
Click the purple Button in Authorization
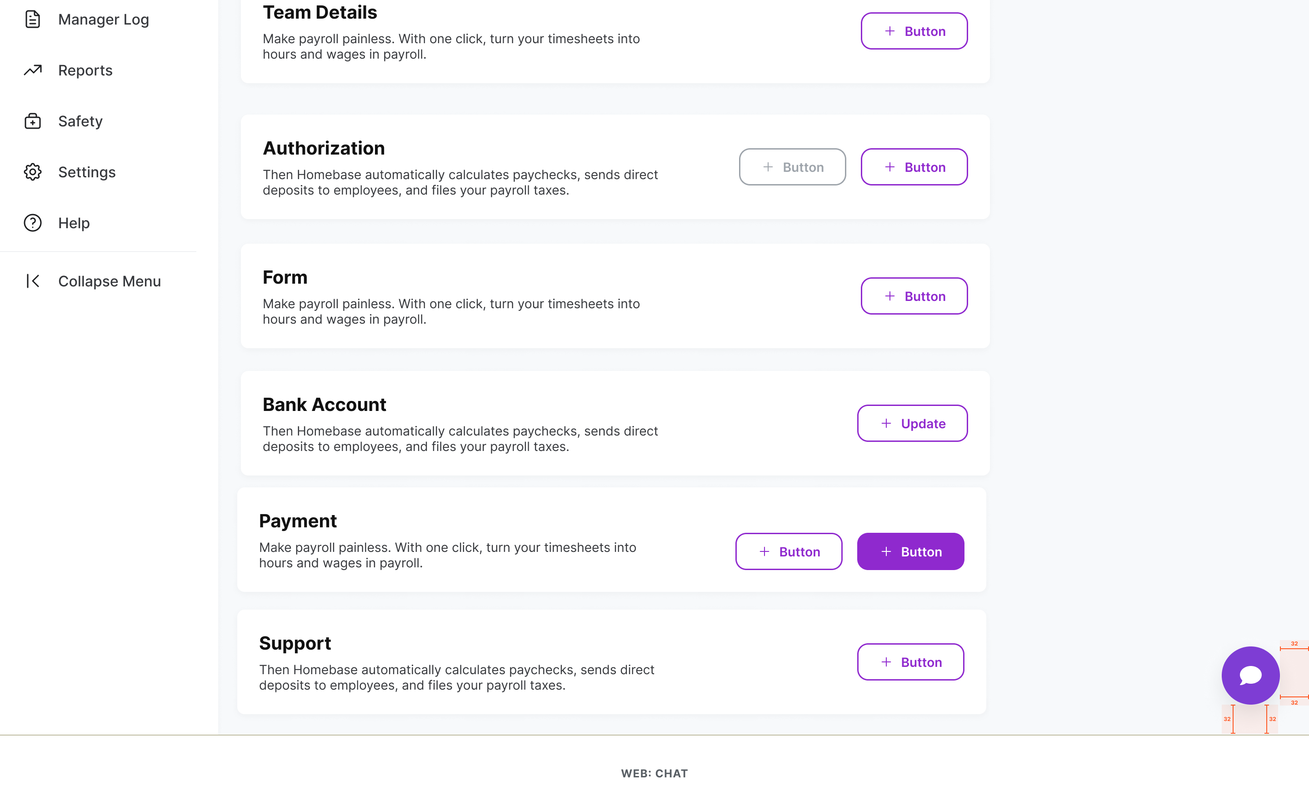tap(914, 167)
